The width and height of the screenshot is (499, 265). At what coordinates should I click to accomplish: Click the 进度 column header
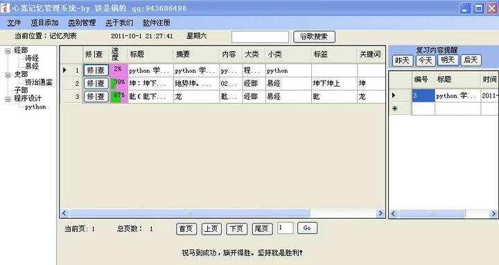pyautogui.click(x=119, y=55)
